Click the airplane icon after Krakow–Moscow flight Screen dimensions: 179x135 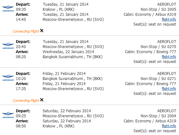[x=42, y=31]
